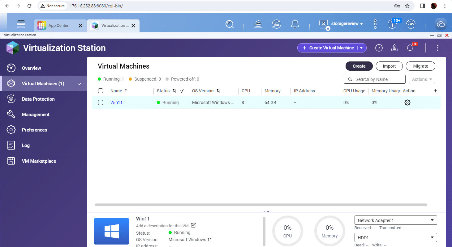
Task: Click the Not secure site warning
Action: [x=53, y=6]
